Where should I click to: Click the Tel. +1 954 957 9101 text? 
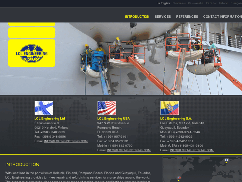[x=113, y=137]
